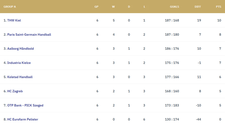Click the L losses column header

point(144,7)
